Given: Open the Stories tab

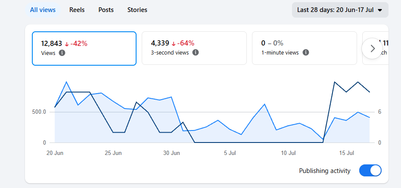Looking at the screenshot, I should pyautogui.click(x=137, y=10).
